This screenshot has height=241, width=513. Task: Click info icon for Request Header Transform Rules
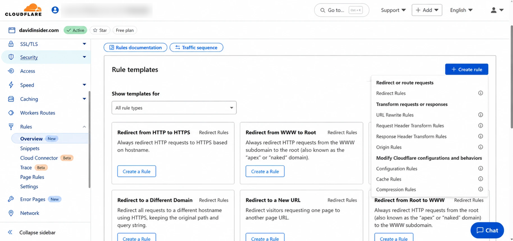tap(480, 125)
